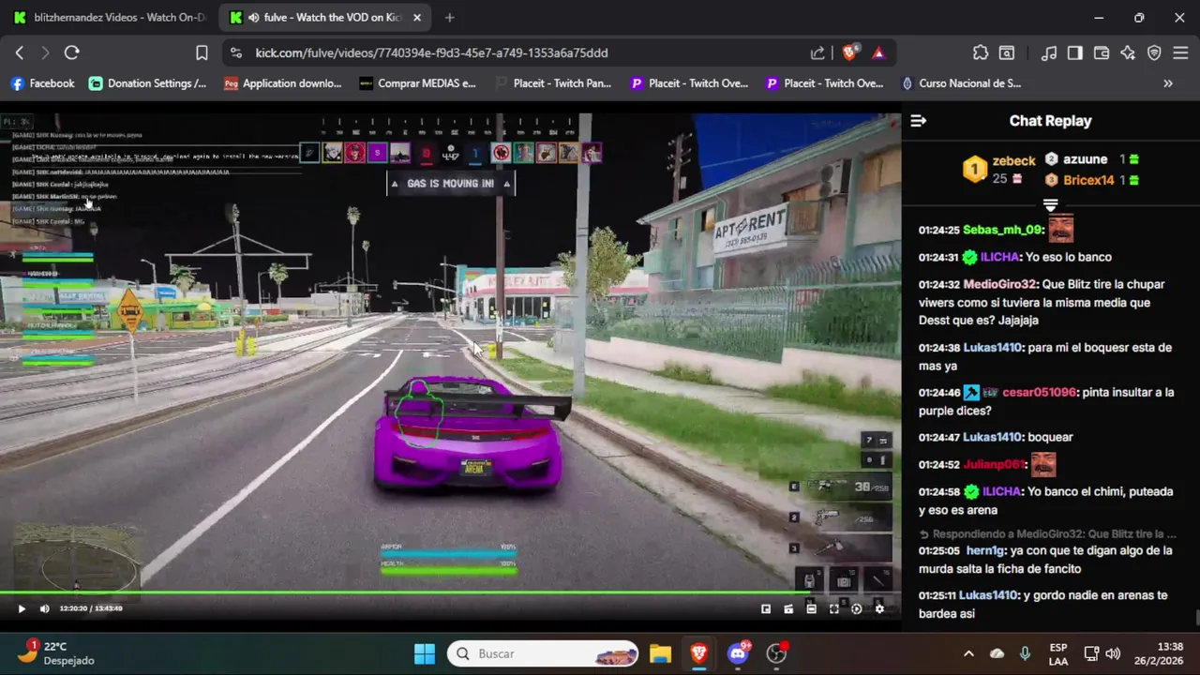
Task: Open Brave Rewards triangle icon
Action: point(878,52)
